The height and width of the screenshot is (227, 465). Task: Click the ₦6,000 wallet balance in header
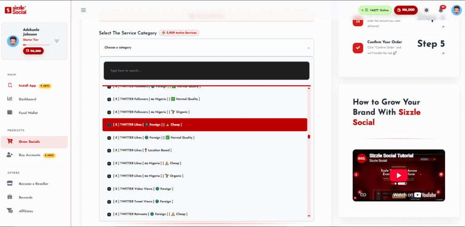[406, 10]
